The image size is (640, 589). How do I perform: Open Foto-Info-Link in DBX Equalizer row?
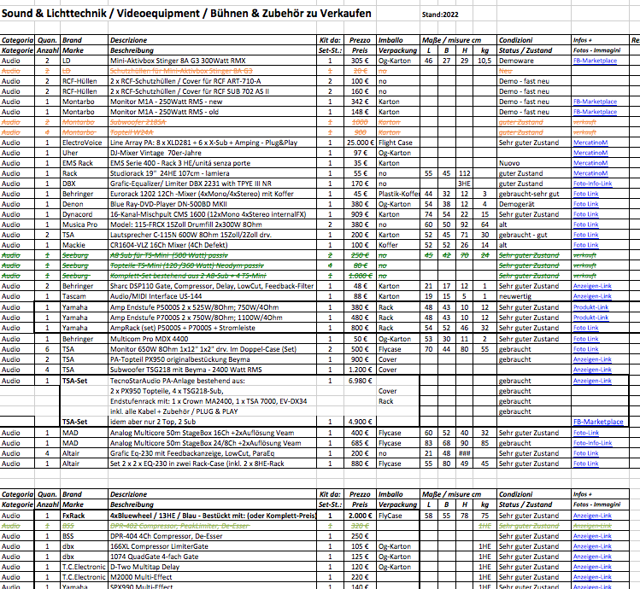[592, 184]
